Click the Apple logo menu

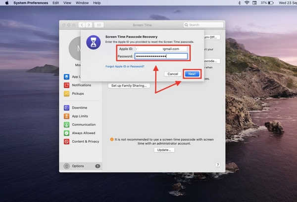[x=7, y=3]
